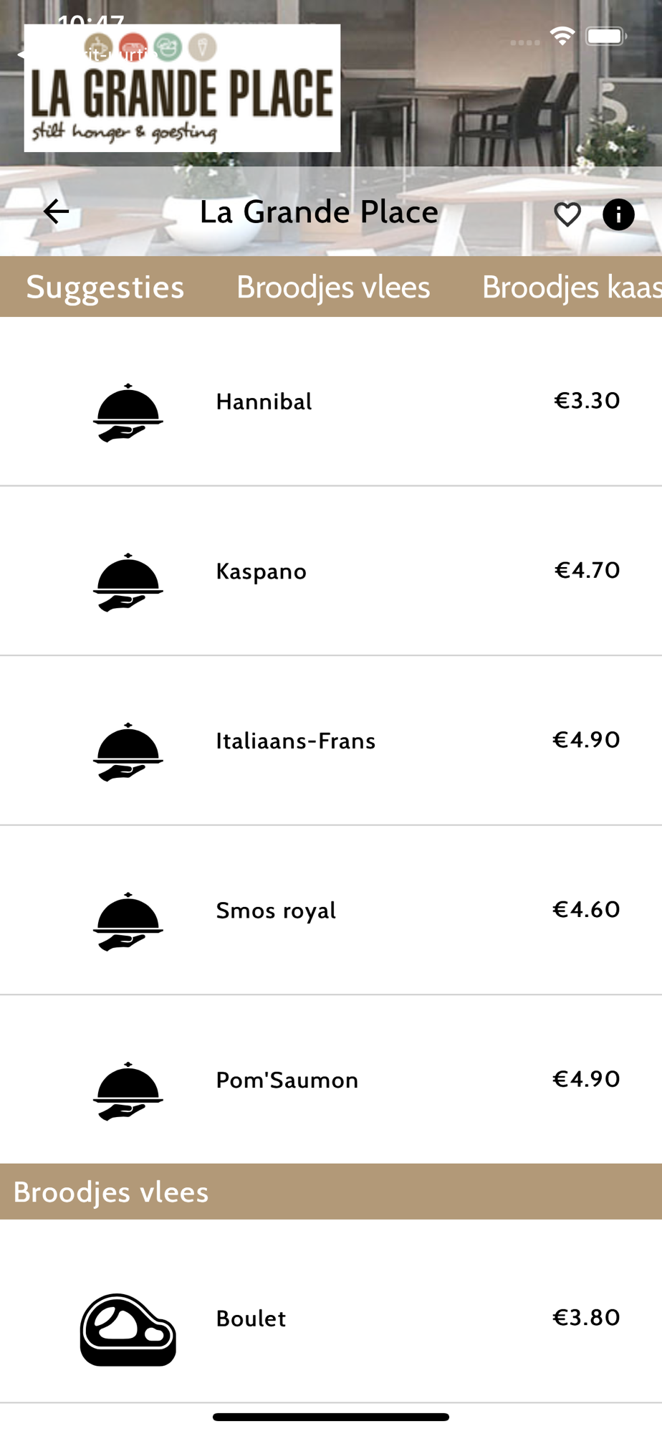Select the Boulet sandwich item
This screenshot has width=662, height=1434.
331,1312
